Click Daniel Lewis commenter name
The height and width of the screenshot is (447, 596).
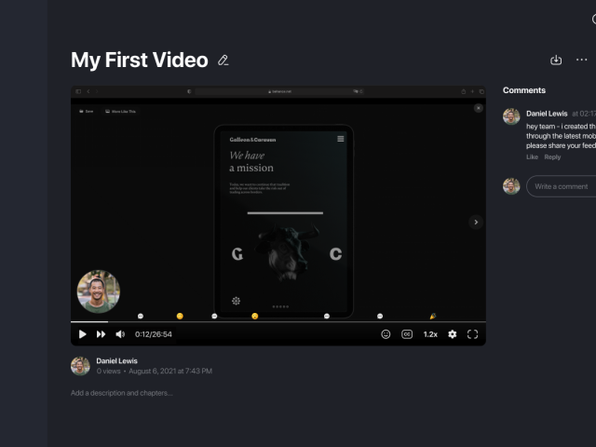(x=547, y=114)
